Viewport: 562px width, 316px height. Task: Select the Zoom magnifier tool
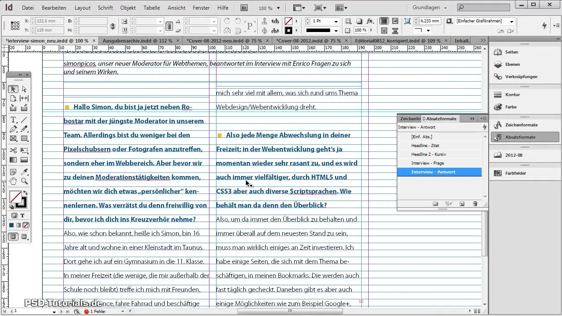24,181
